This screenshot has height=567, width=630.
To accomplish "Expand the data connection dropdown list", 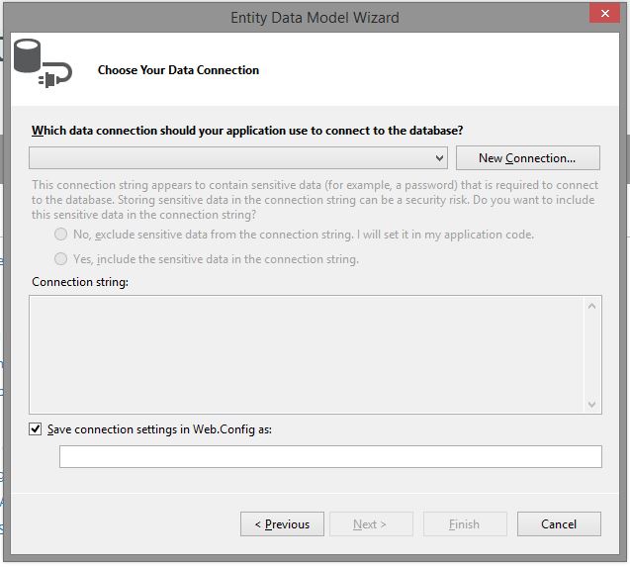I will 440,158.
